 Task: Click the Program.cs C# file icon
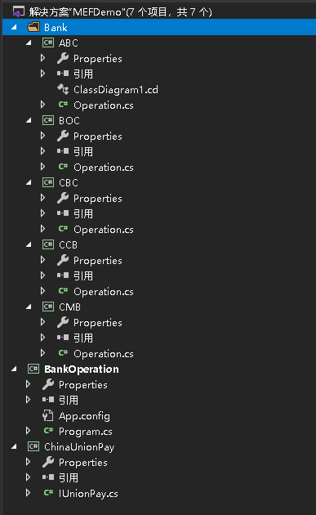tap(48, 431)
